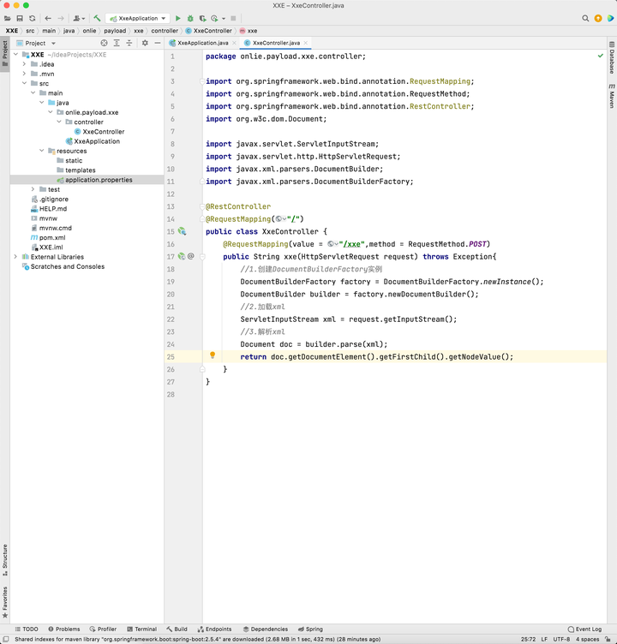Open Search Everywhere magnifier icon

(585, 18)
